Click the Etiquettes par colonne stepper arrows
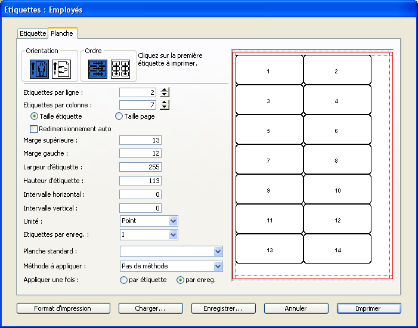418x328 pixels. pos(165,105)
